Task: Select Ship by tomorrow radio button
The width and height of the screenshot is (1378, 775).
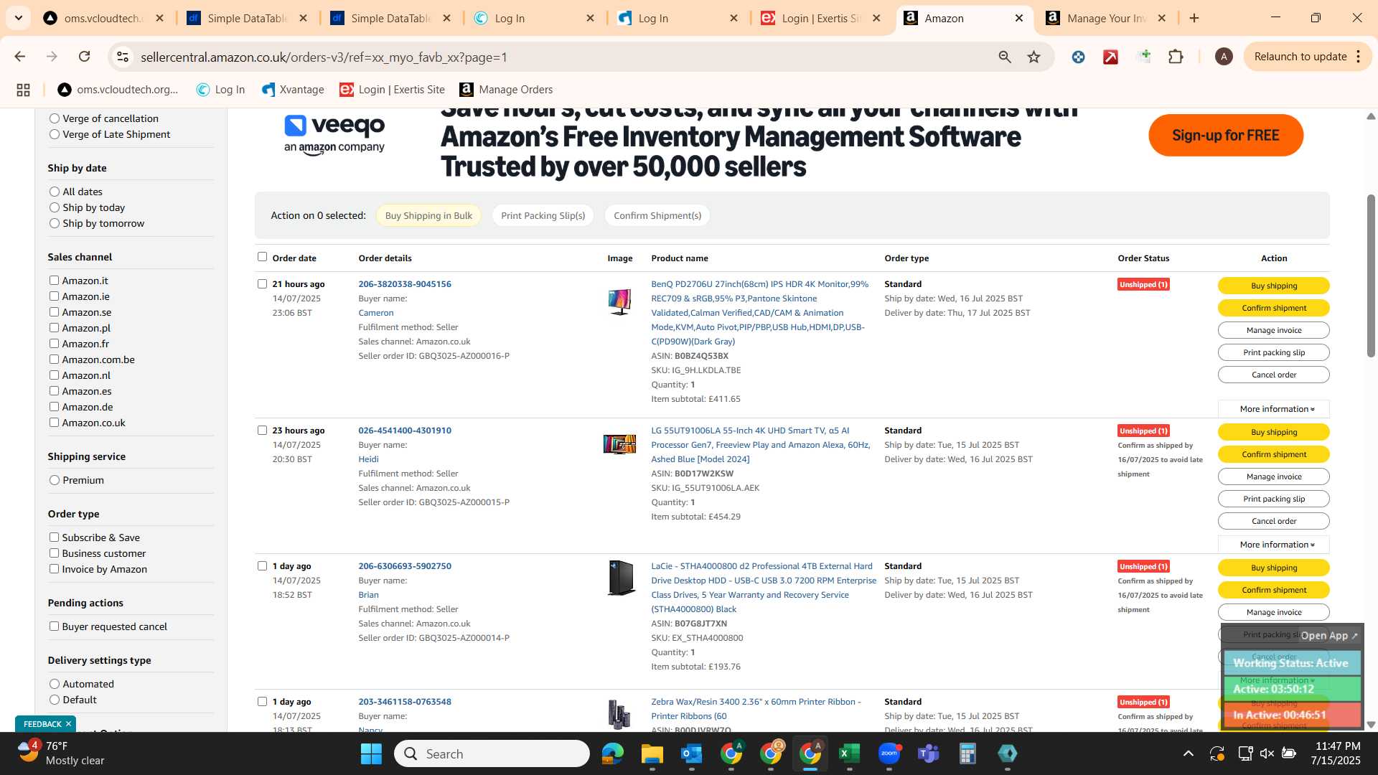Action: (x=55, y=223)
